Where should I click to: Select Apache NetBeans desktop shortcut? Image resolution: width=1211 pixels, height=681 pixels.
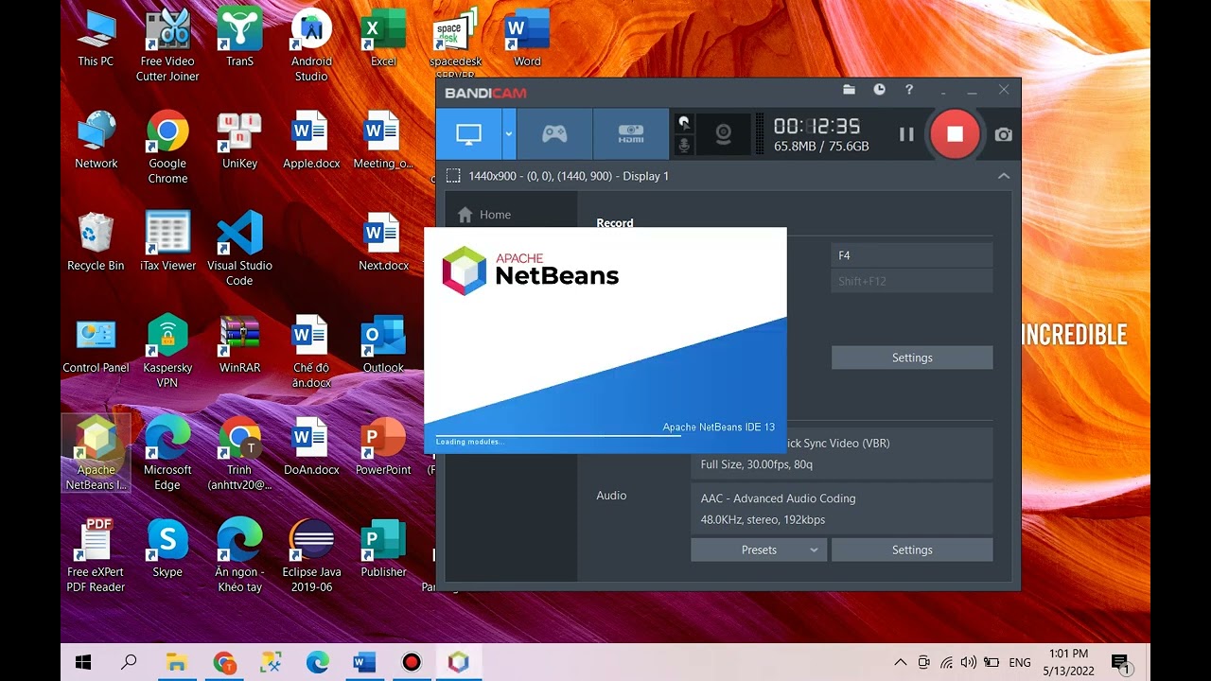pos(96,454)
